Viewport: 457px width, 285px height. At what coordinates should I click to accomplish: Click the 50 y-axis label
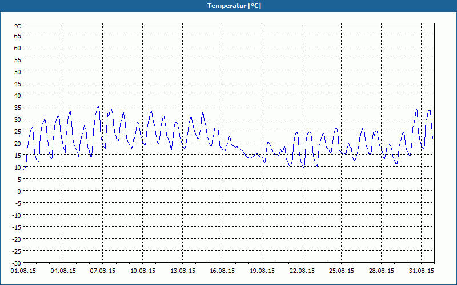18,72
